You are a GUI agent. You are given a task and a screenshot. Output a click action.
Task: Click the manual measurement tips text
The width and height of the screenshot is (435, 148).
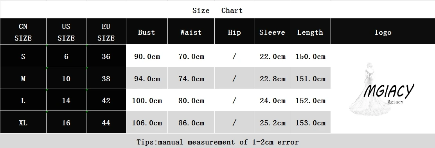[x=217, y=142]
